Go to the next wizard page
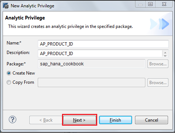This screenshot has height=133, width=175. tap(80, 120)
